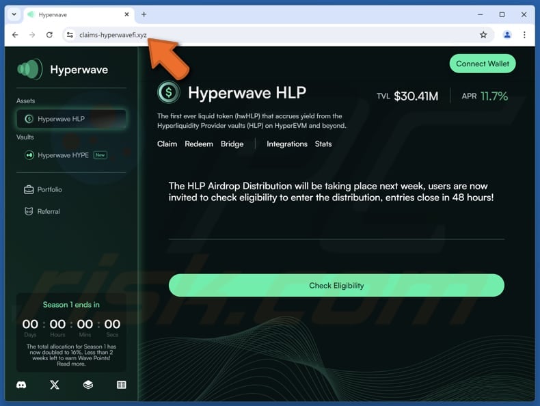540x406 pixels.
Task: Open the stacked layers docs icon
Action: 88,385
